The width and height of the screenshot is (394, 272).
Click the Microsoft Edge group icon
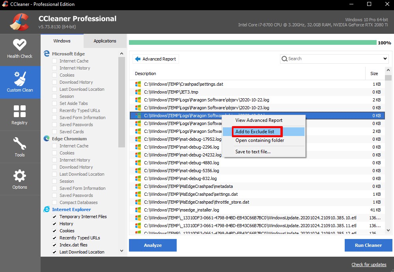pos(47,53)
